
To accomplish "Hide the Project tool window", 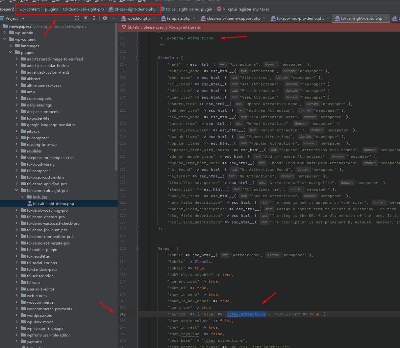I will click(x=113, y=18).
